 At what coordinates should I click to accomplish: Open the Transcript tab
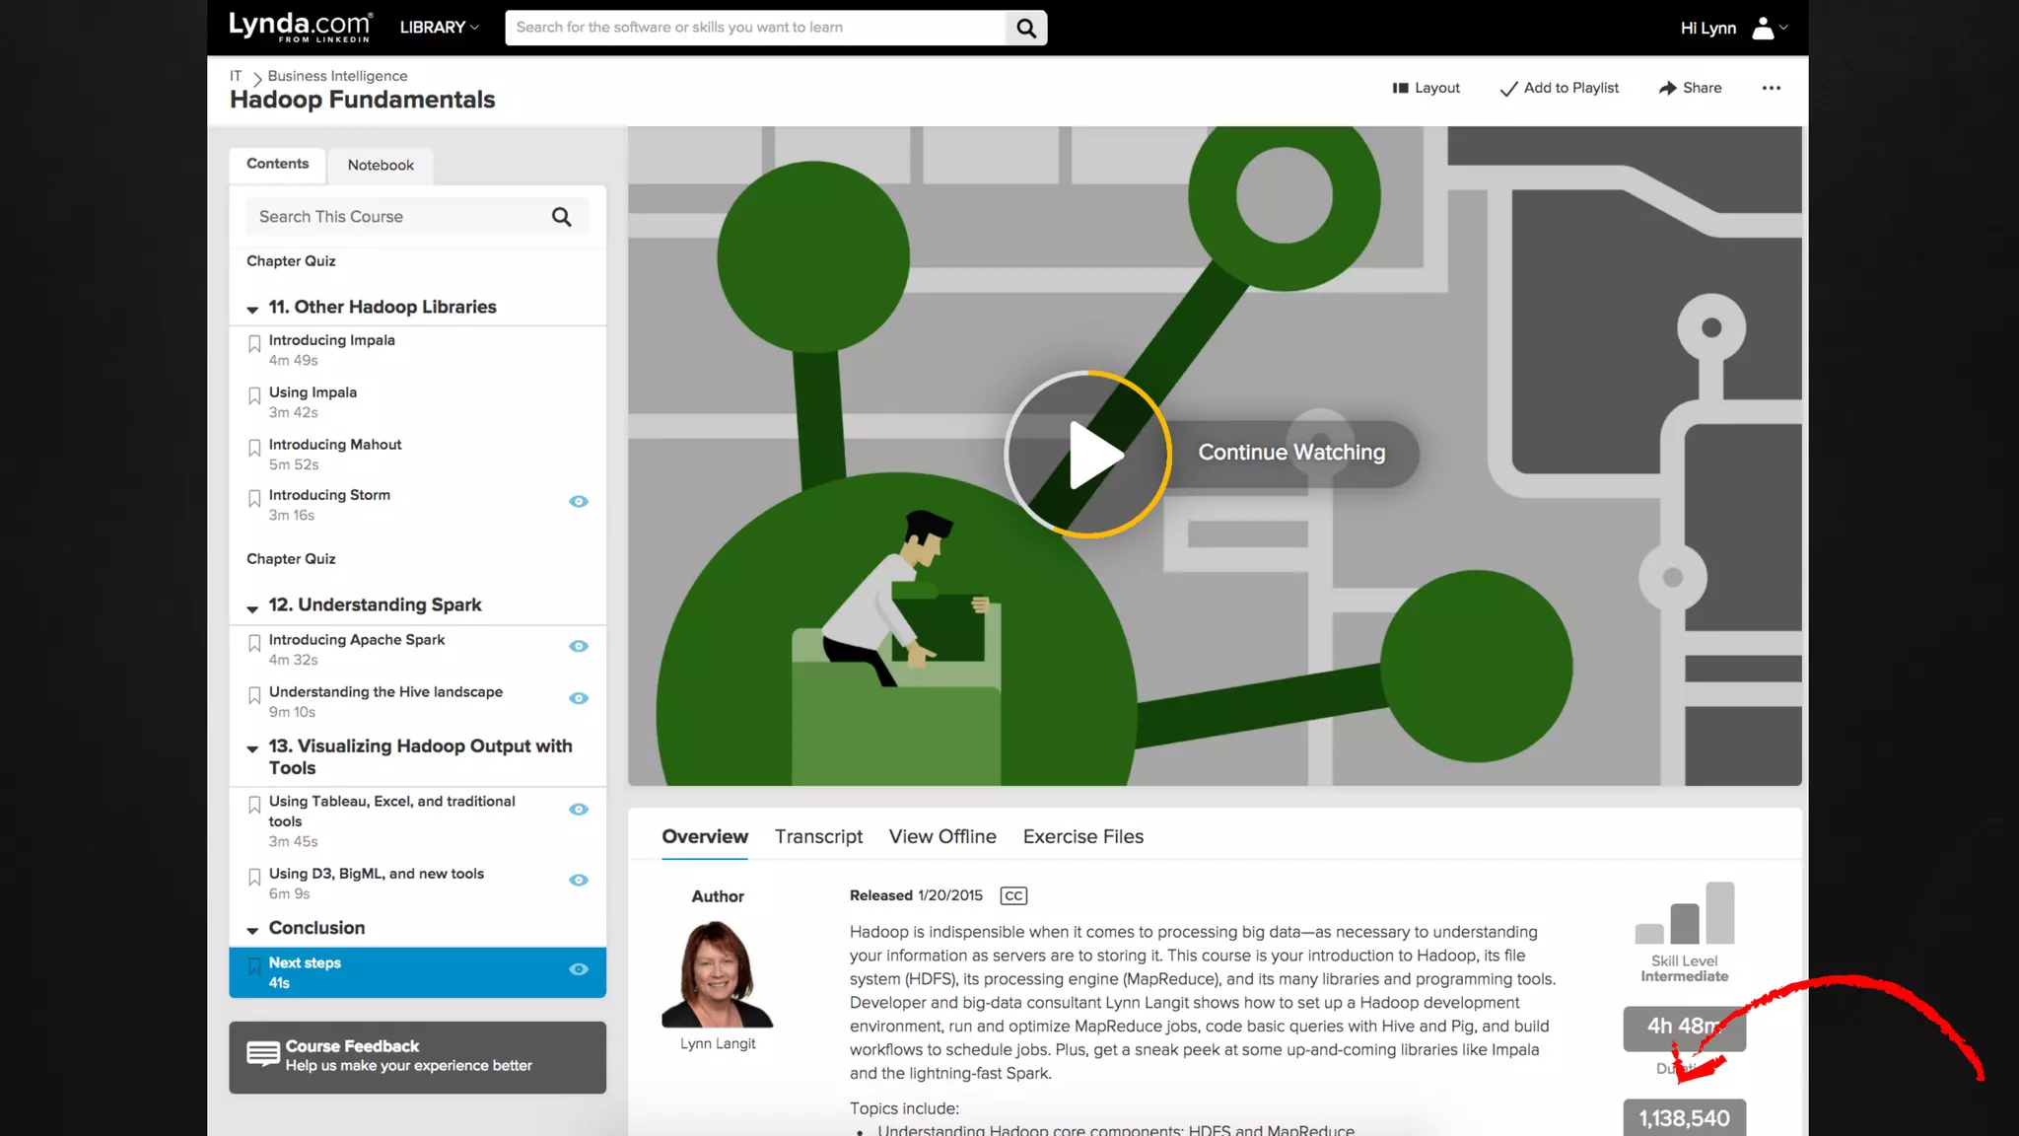click(x=818, y=836)
